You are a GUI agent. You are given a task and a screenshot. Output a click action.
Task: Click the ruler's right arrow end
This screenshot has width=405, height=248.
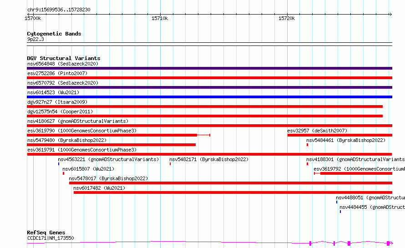[x=390, y=15]
